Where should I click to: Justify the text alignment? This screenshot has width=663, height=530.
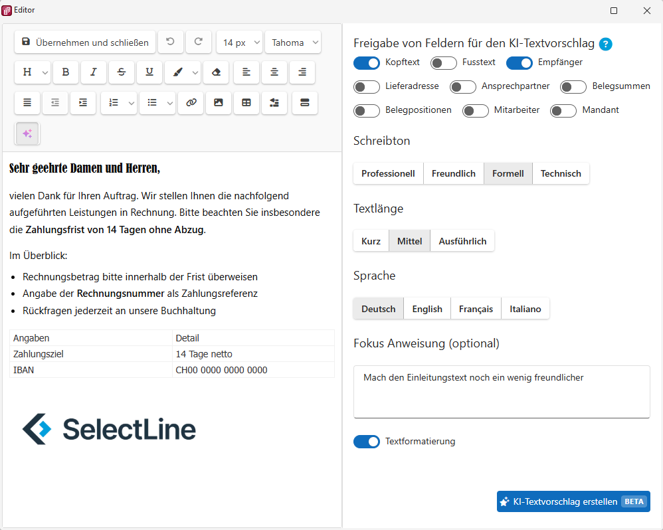[x=27, y=103]
